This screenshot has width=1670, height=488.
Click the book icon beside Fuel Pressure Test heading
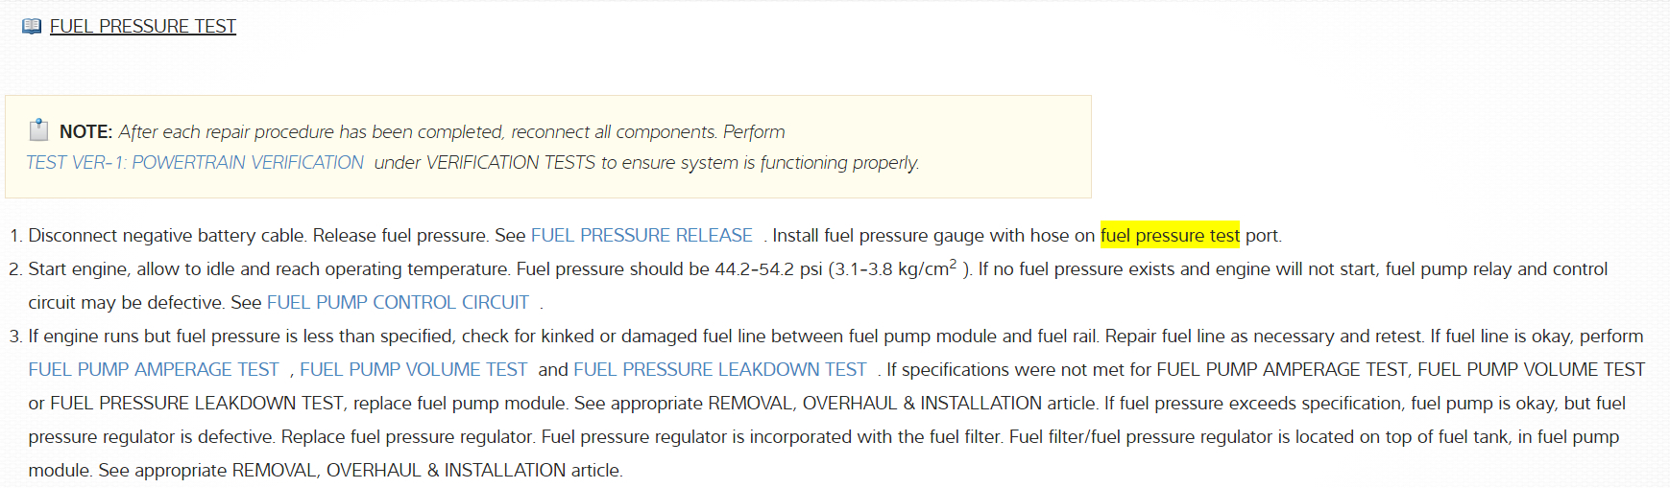click(32, 27)
